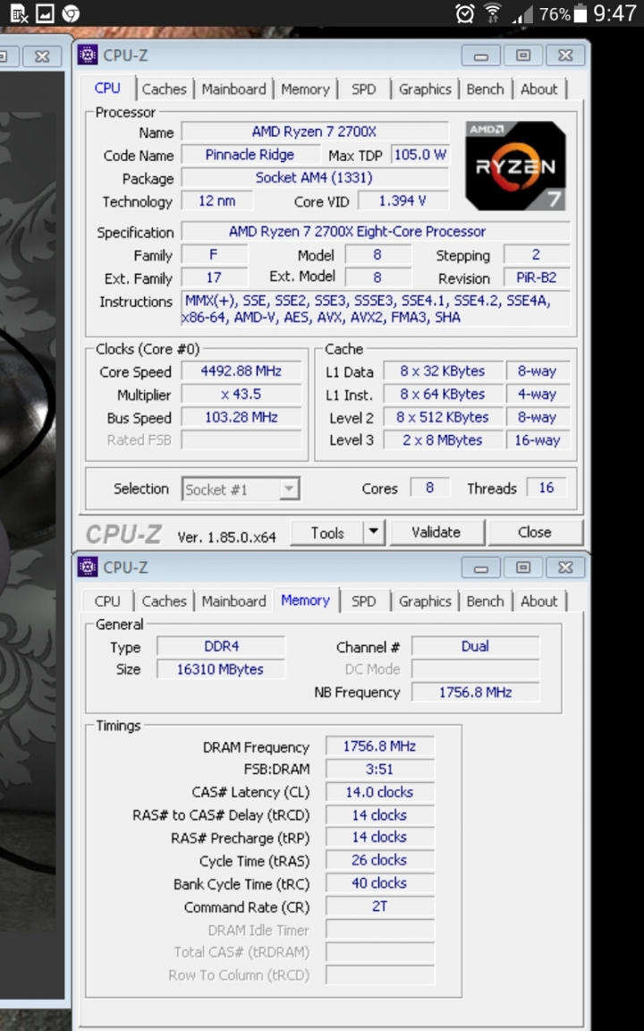Open Bench tab in the Memory window
Image resolution: width=644 pixels, height=1031 pixels.
pos(486,601)
